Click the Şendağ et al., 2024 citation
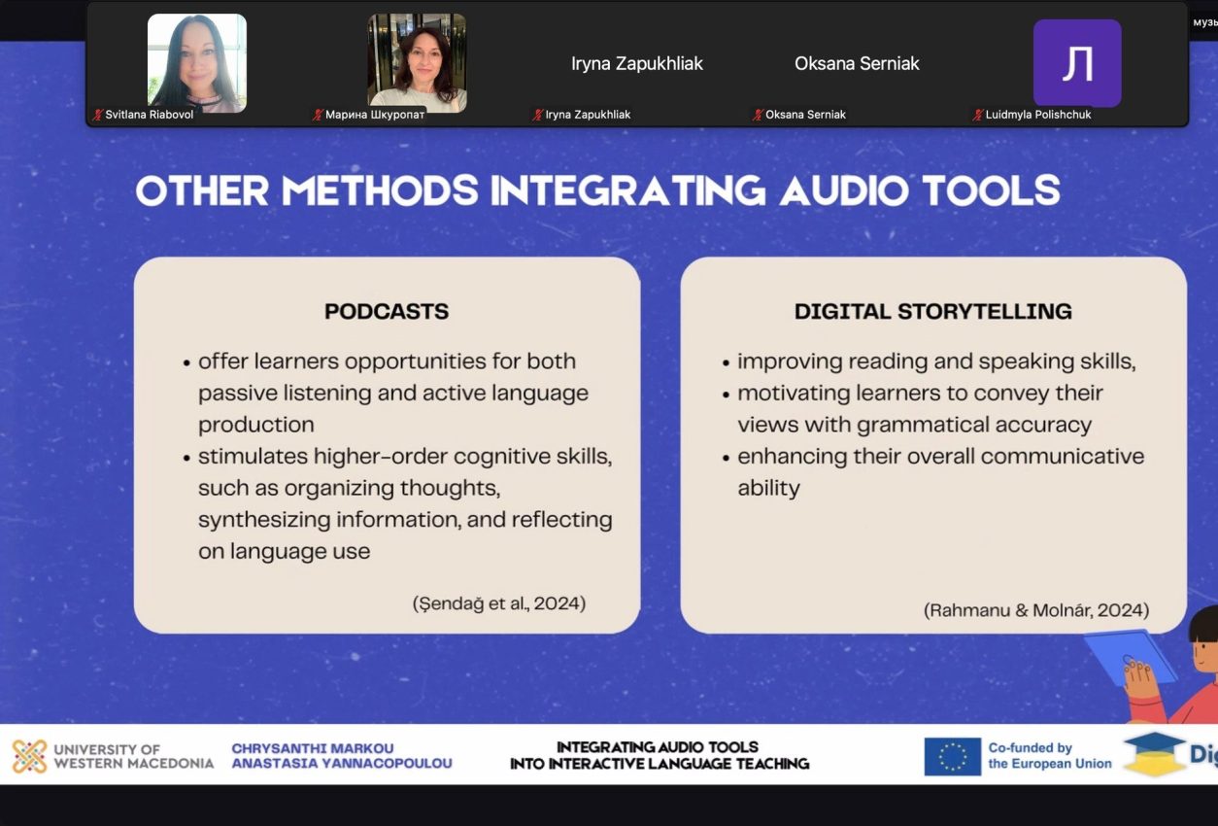This screenshot has width=1218, height=826. pos(499,603)
